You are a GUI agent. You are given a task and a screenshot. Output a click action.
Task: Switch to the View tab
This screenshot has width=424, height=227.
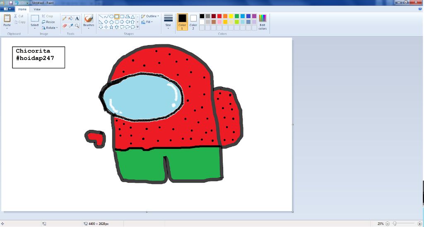37,9
